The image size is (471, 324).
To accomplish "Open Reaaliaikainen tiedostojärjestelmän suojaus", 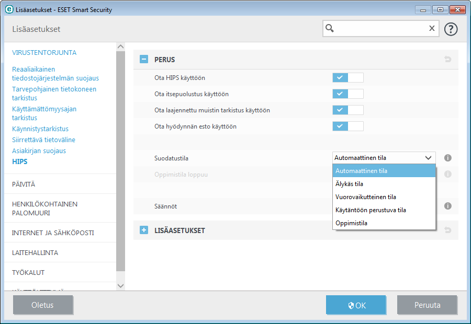I will click(55, 74).
